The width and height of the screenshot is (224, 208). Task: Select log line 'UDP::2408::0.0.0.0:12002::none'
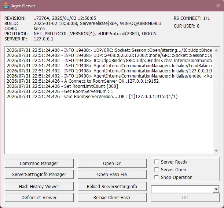click(109, 55)
